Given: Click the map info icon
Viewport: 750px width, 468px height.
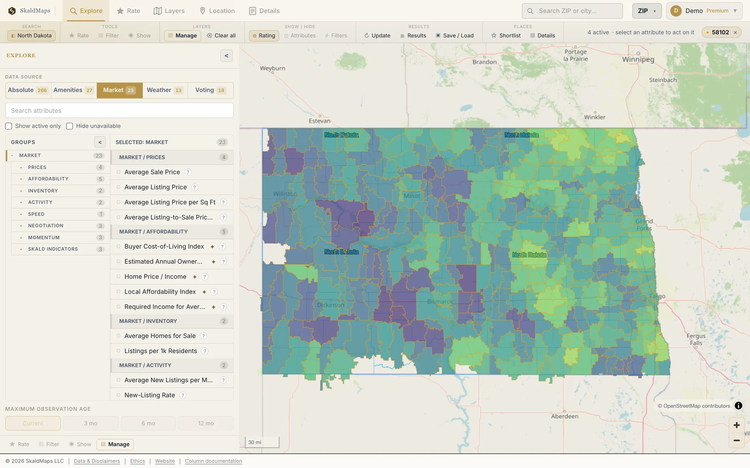Looking at the screenshot, I should [x=738, y=406].
